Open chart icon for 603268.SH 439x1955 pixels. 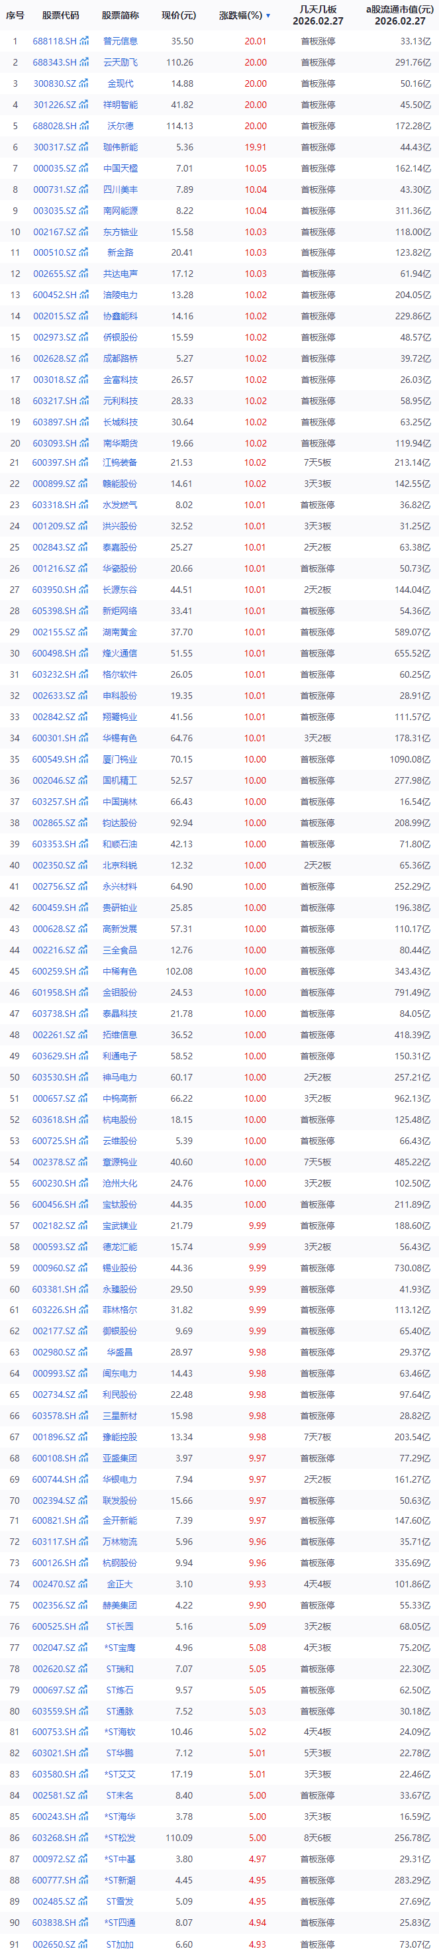pos(84,1837)
